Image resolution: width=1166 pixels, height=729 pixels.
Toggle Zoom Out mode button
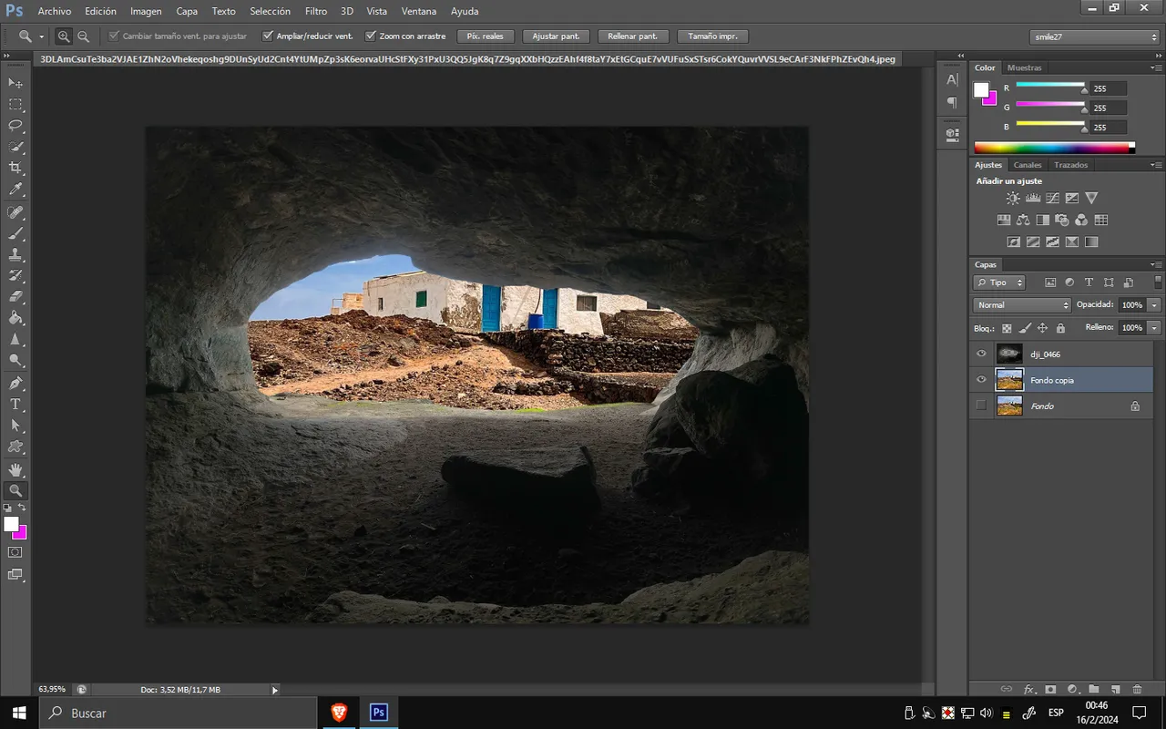tap(84, 36)
